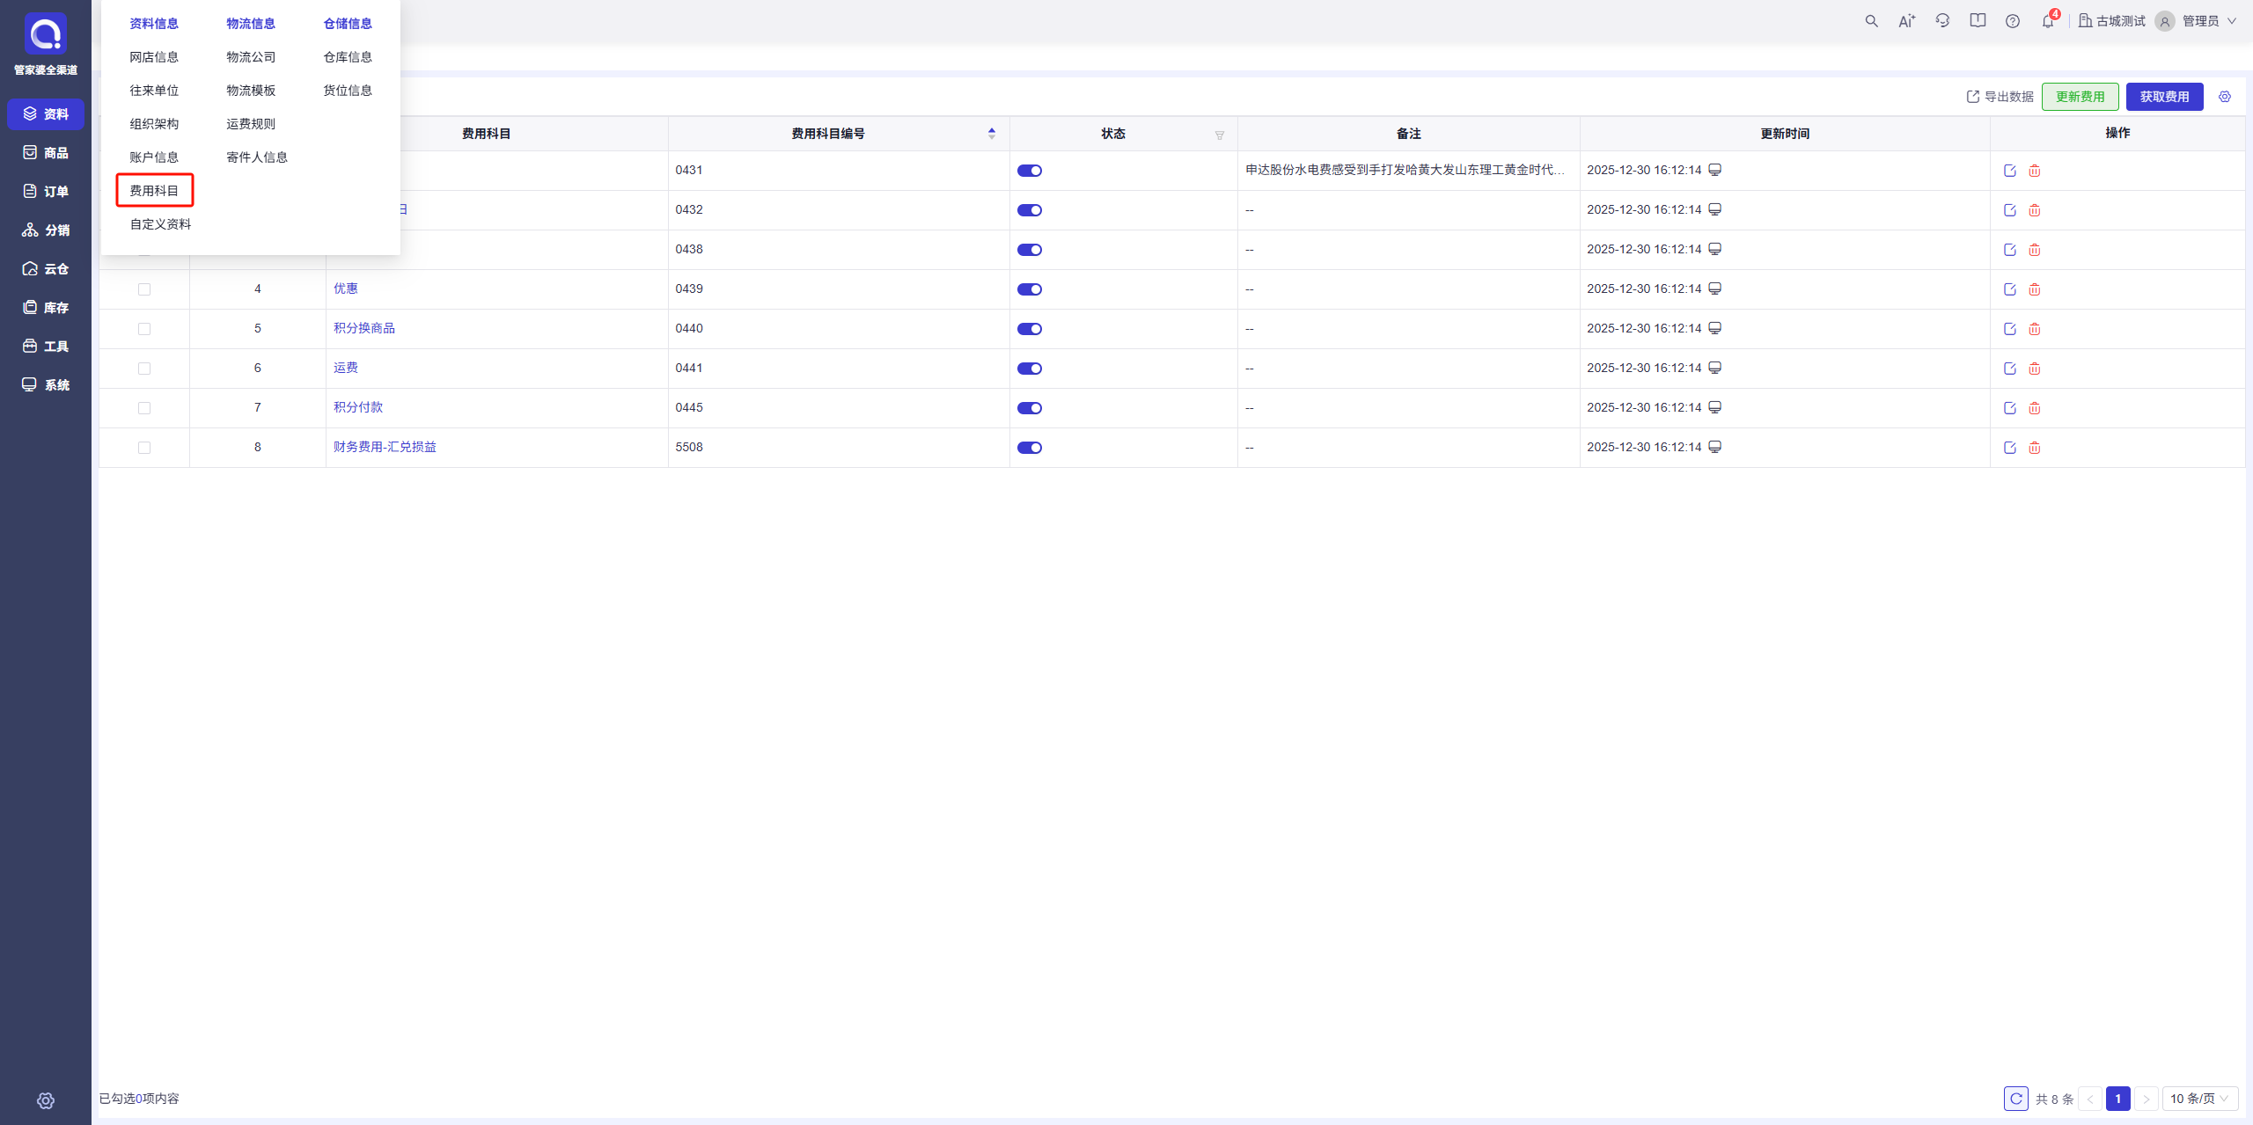Go to next page arrow

[x=2147, y=1099]
